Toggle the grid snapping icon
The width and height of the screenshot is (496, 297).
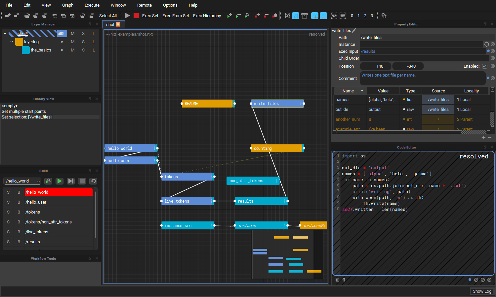[x=315, y=16]
